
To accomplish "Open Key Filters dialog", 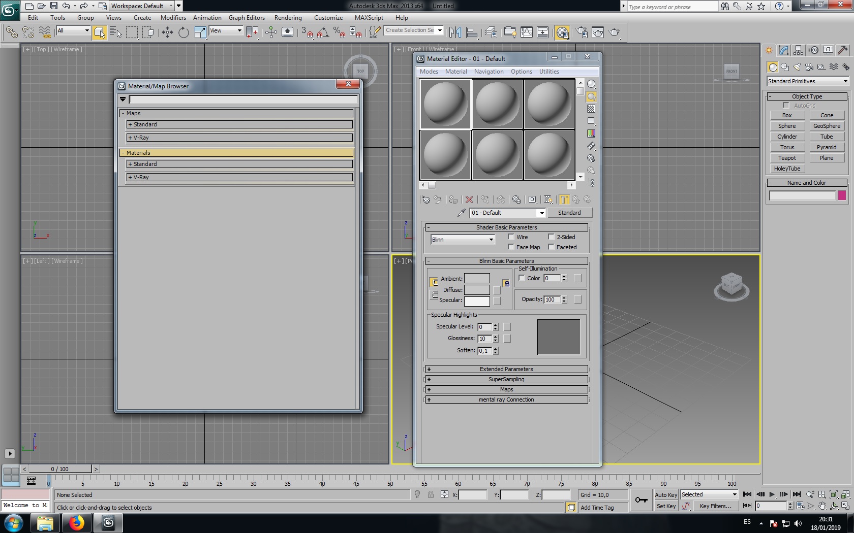I will (x=715, y=506).
